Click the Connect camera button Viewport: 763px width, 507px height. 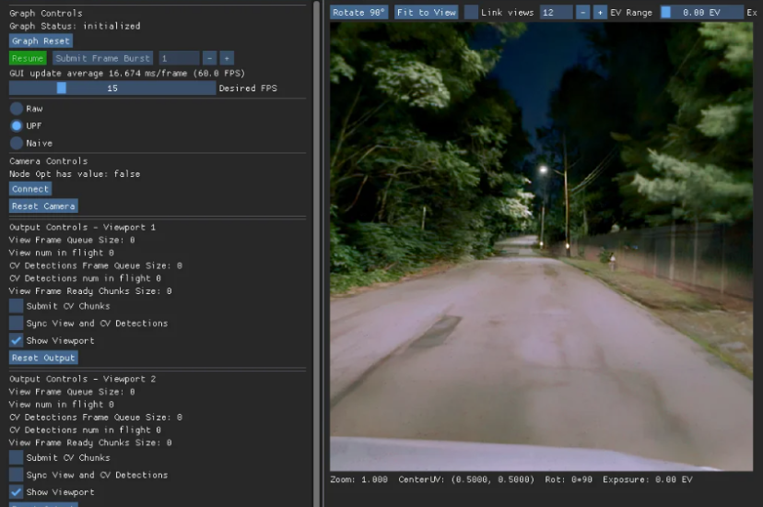coord(30,189)
